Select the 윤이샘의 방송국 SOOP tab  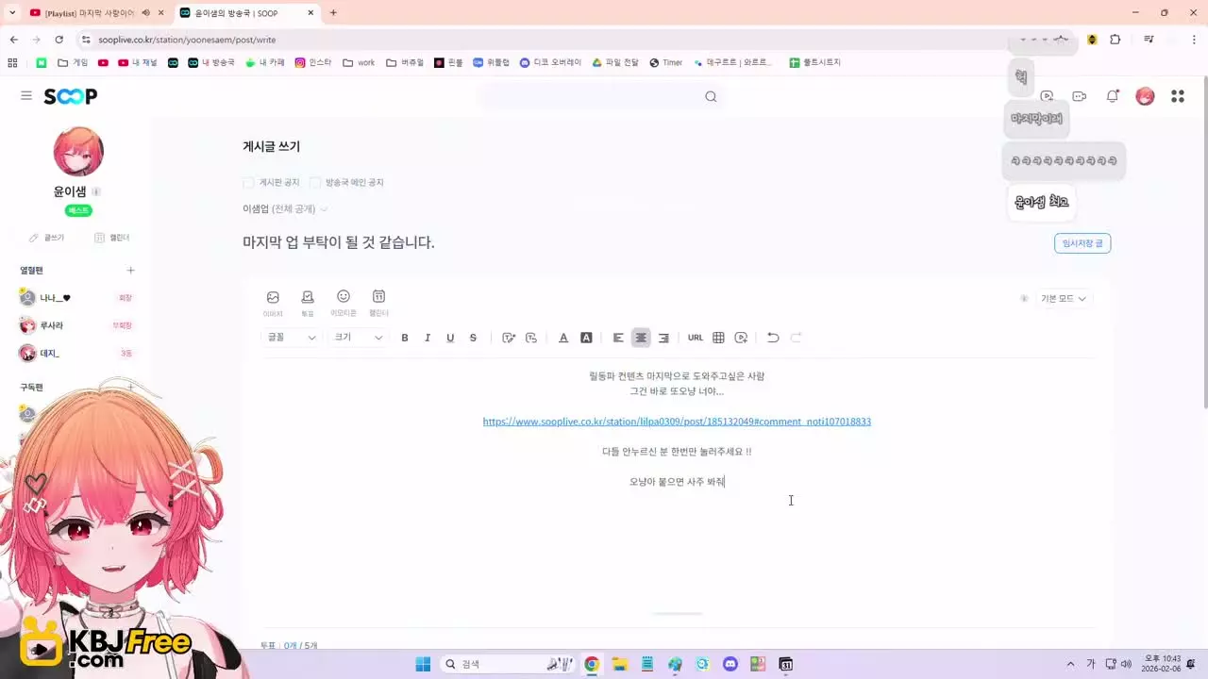tap(245, 13)
